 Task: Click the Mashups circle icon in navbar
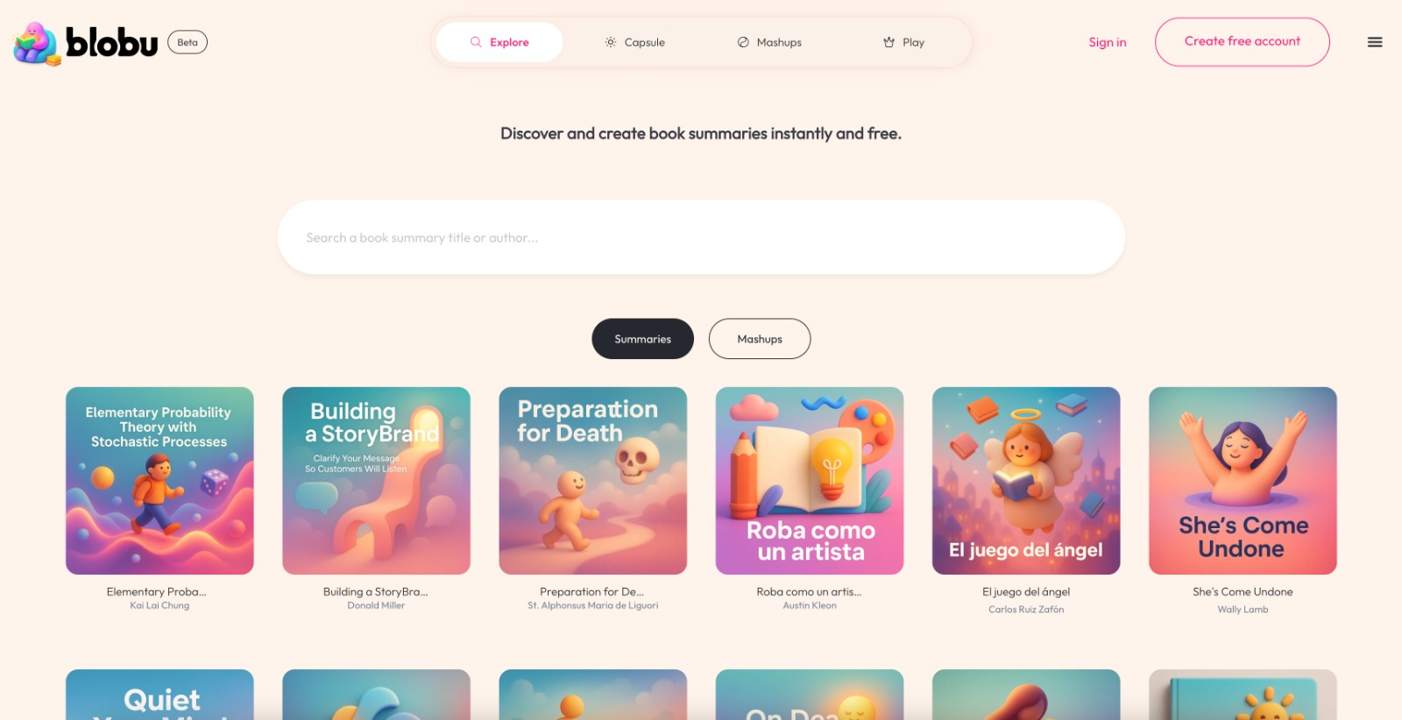click(x=743, y=42)
